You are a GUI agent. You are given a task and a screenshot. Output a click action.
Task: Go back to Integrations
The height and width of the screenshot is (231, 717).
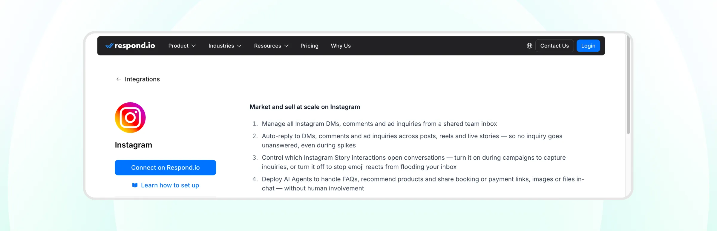pyautogui.click(x=142, y=79)
